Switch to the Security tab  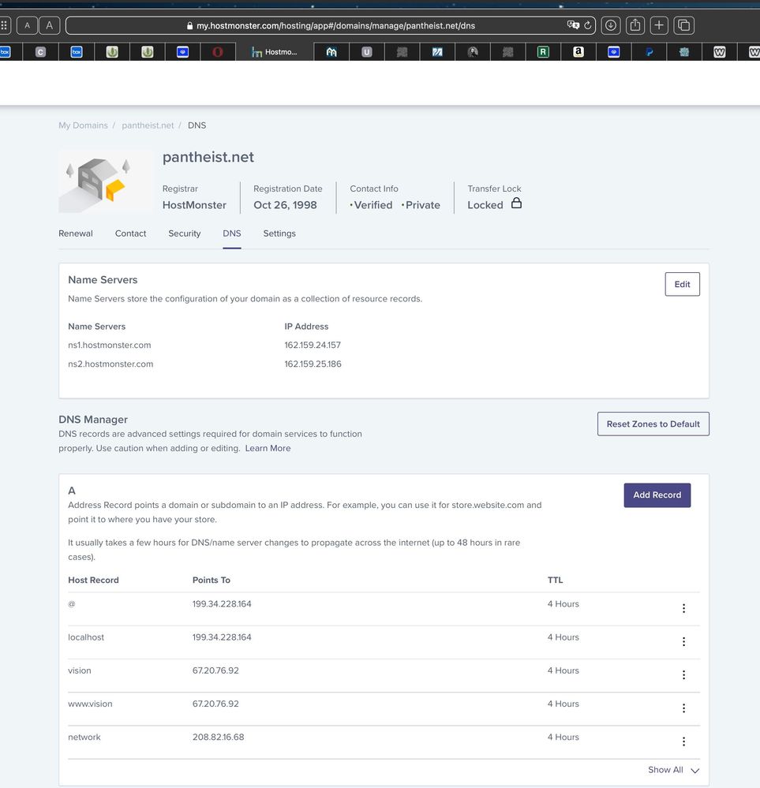[x=184, y=233]
